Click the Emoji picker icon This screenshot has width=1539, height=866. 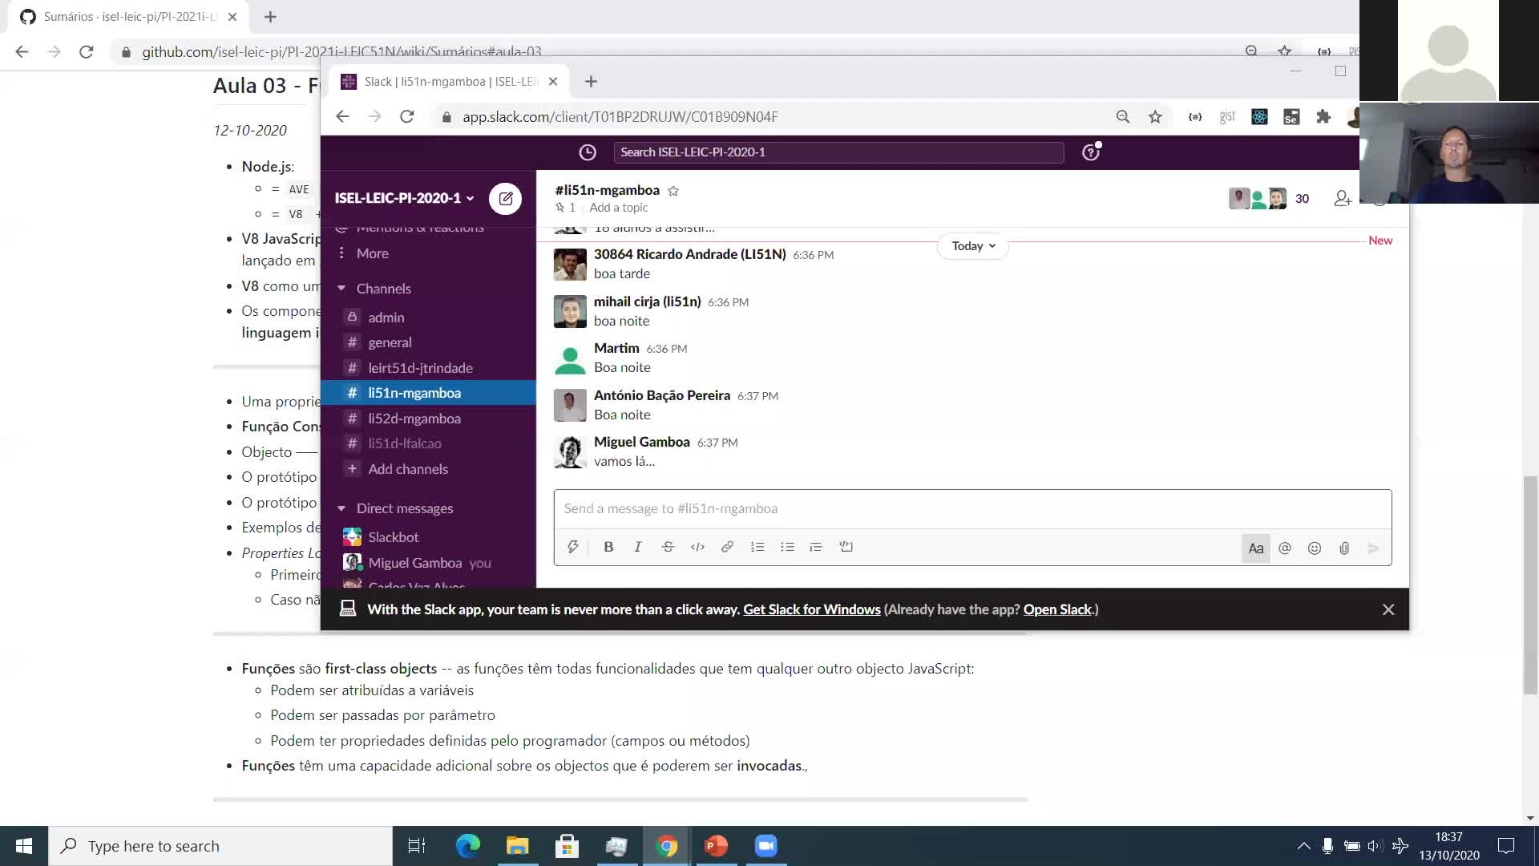(1315, 548)
